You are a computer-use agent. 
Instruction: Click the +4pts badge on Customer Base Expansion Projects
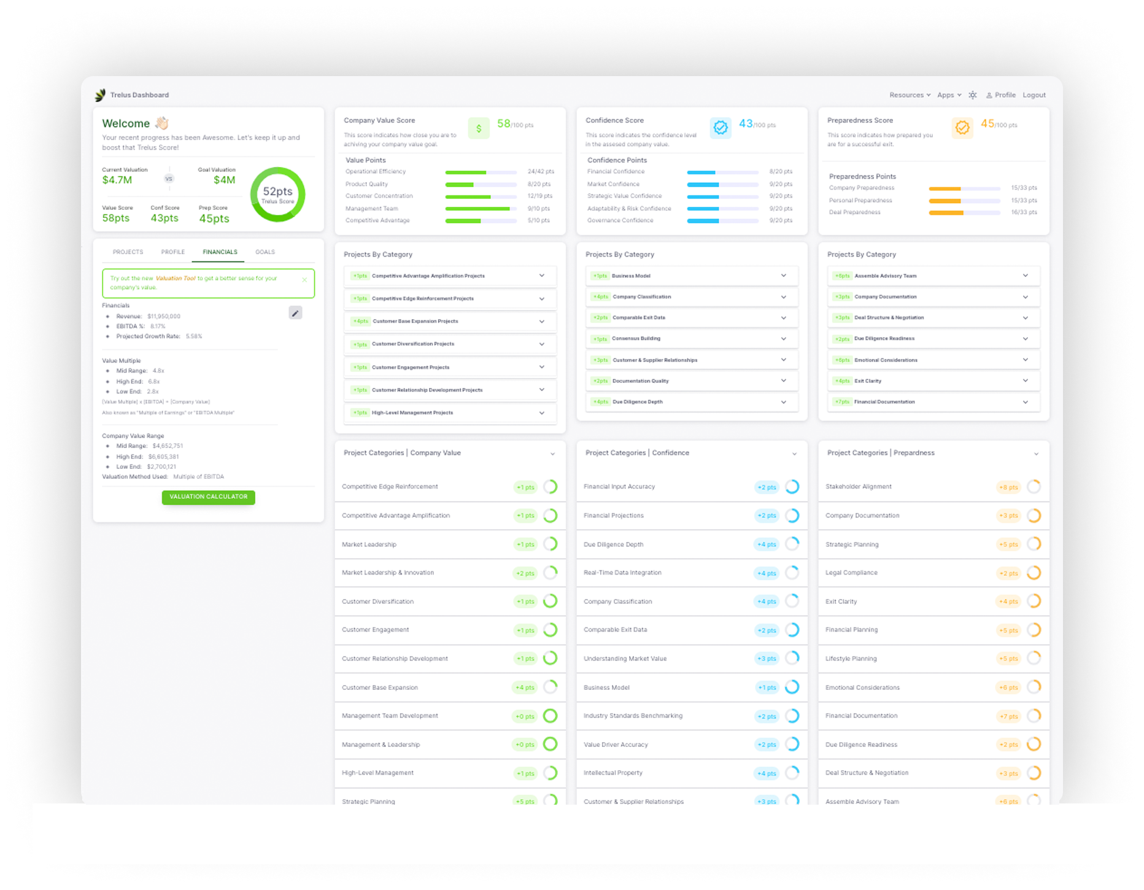click(x=360, y=322)
